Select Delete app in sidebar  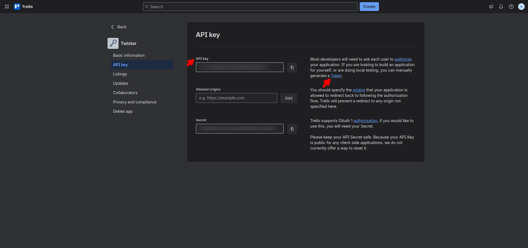pos(123,111)
